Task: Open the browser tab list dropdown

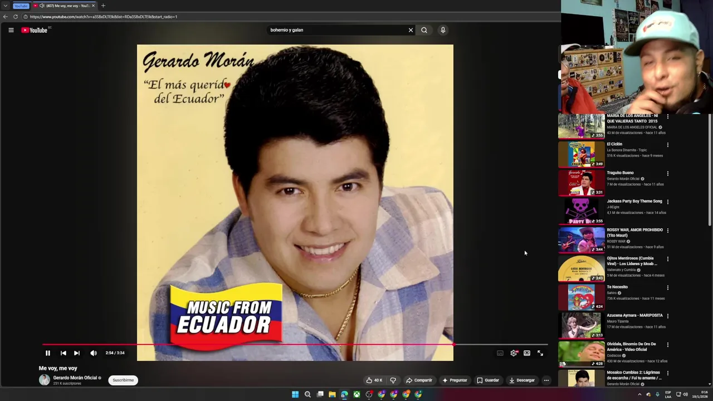Action: pyautogui.click(x=5, y=6)
